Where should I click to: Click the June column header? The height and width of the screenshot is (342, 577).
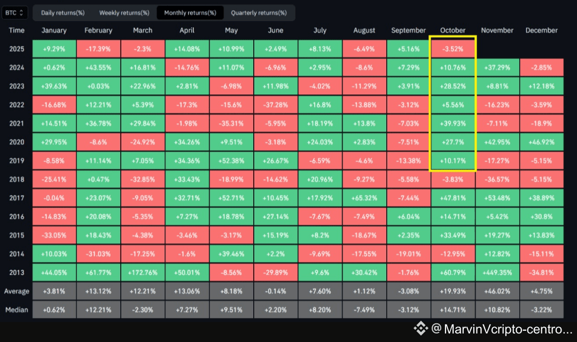276,30
